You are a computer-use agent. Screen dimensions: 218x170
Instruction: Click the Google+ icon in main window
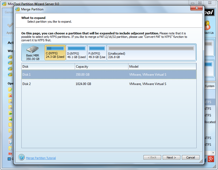(211, 159)
